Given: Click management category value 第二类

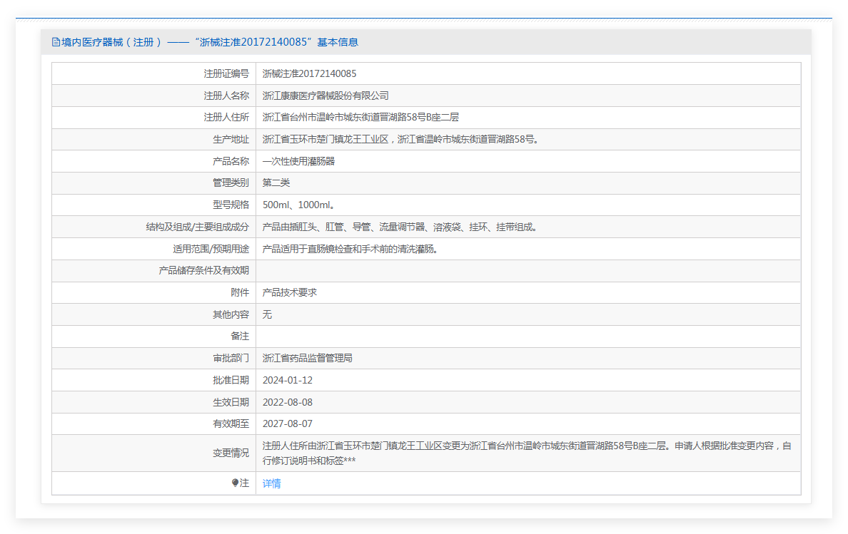Looking at the screenshot, I should (x=276, y=183).
